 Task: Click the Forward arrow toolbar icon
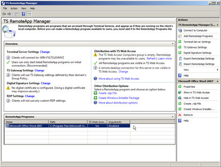tap(9, 14)
